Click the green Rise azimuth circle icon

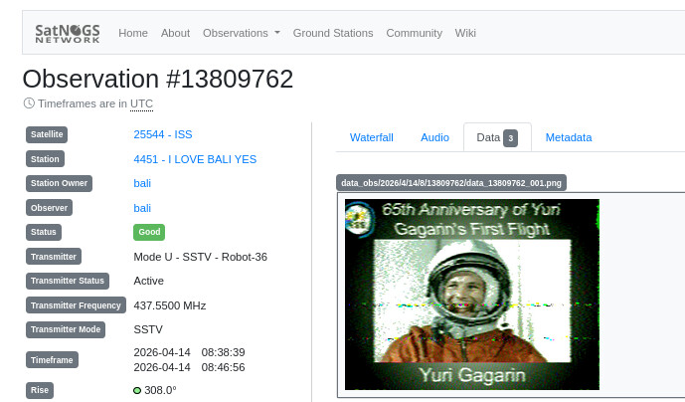coord(137,391)
